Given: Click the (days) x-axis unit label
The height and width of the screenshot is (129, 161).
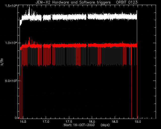Looking at the screenshot, I should [105, 125].
